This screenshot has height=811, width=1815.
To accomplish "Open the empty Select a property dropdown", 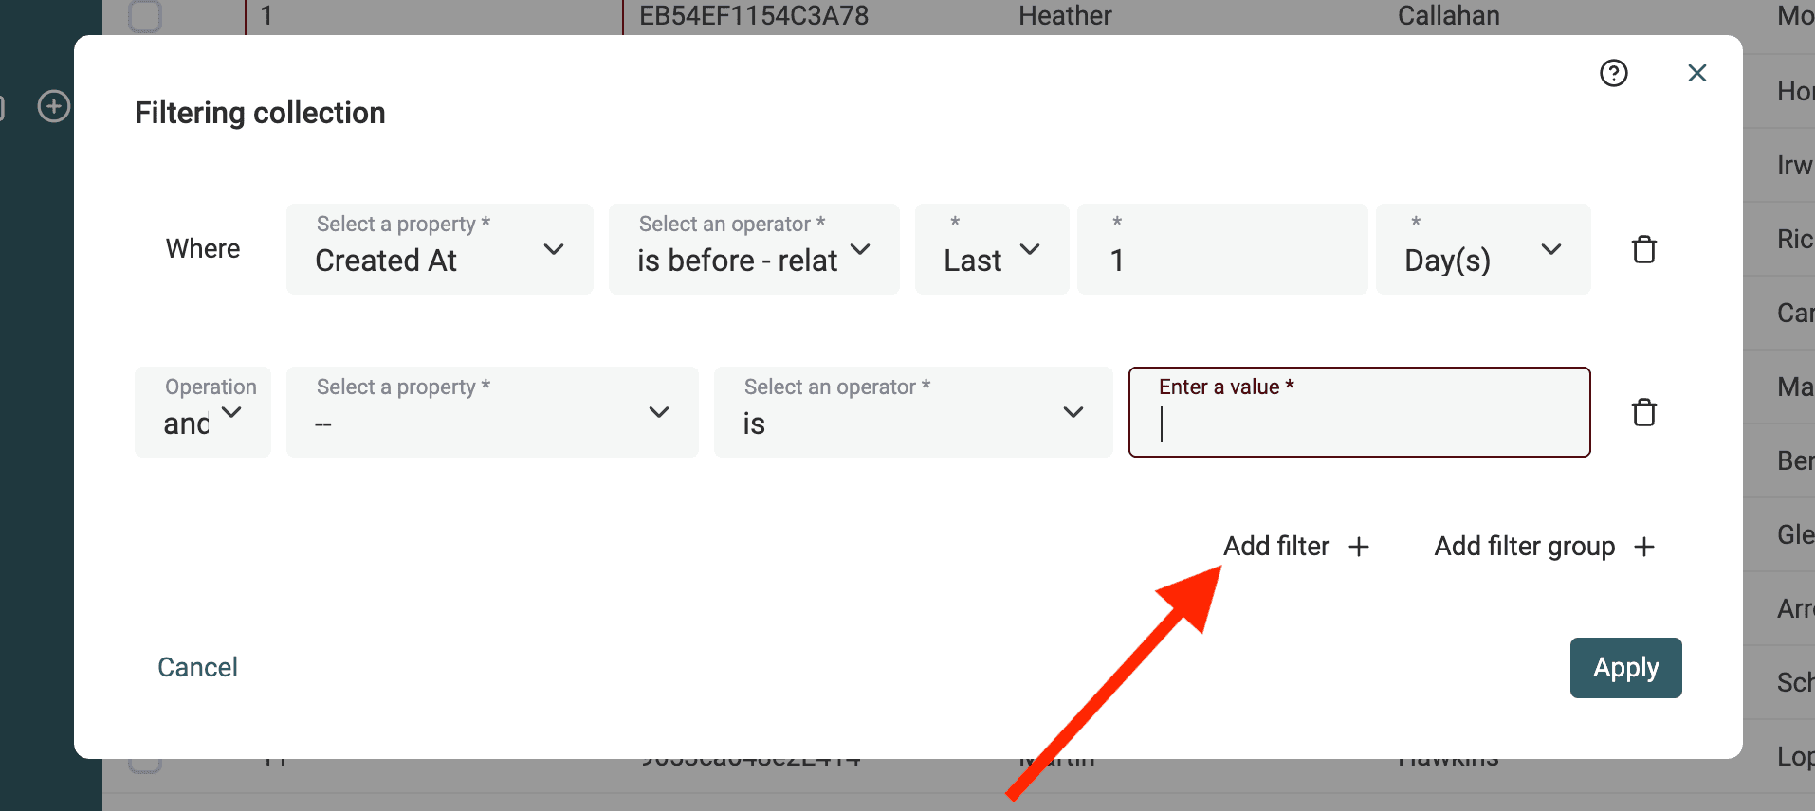I will pyautogui.click(x=491, y=412).
